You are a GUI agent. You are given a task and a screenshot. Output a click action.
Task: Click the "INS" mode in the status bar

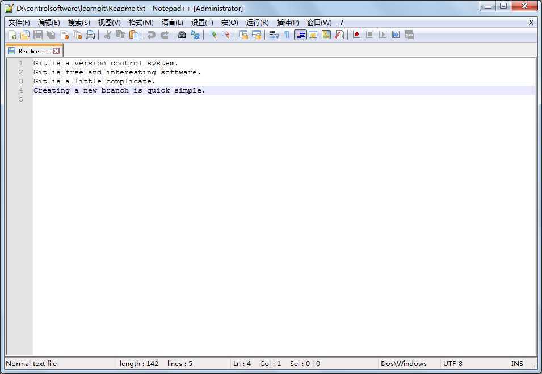pos(517,364)
